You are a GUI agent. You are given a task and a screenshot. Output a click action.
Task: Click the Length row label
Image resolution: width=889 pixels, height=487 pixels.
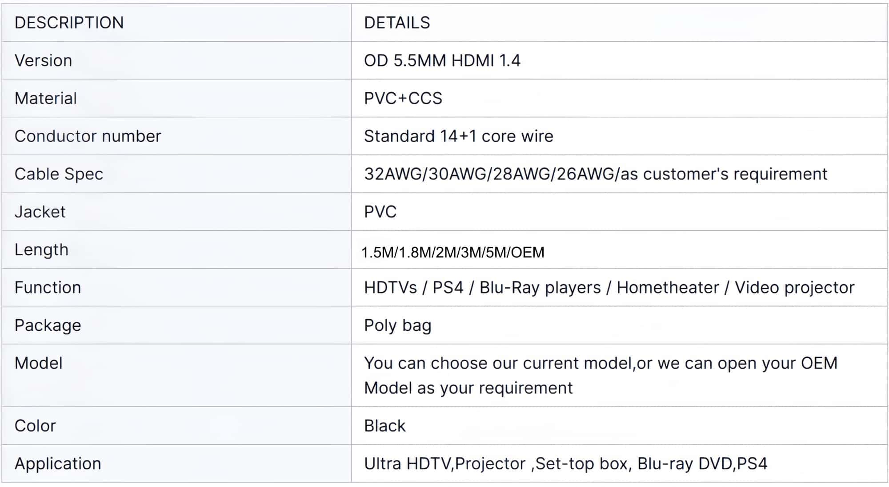pyautogui.click(x=41, y=249)
